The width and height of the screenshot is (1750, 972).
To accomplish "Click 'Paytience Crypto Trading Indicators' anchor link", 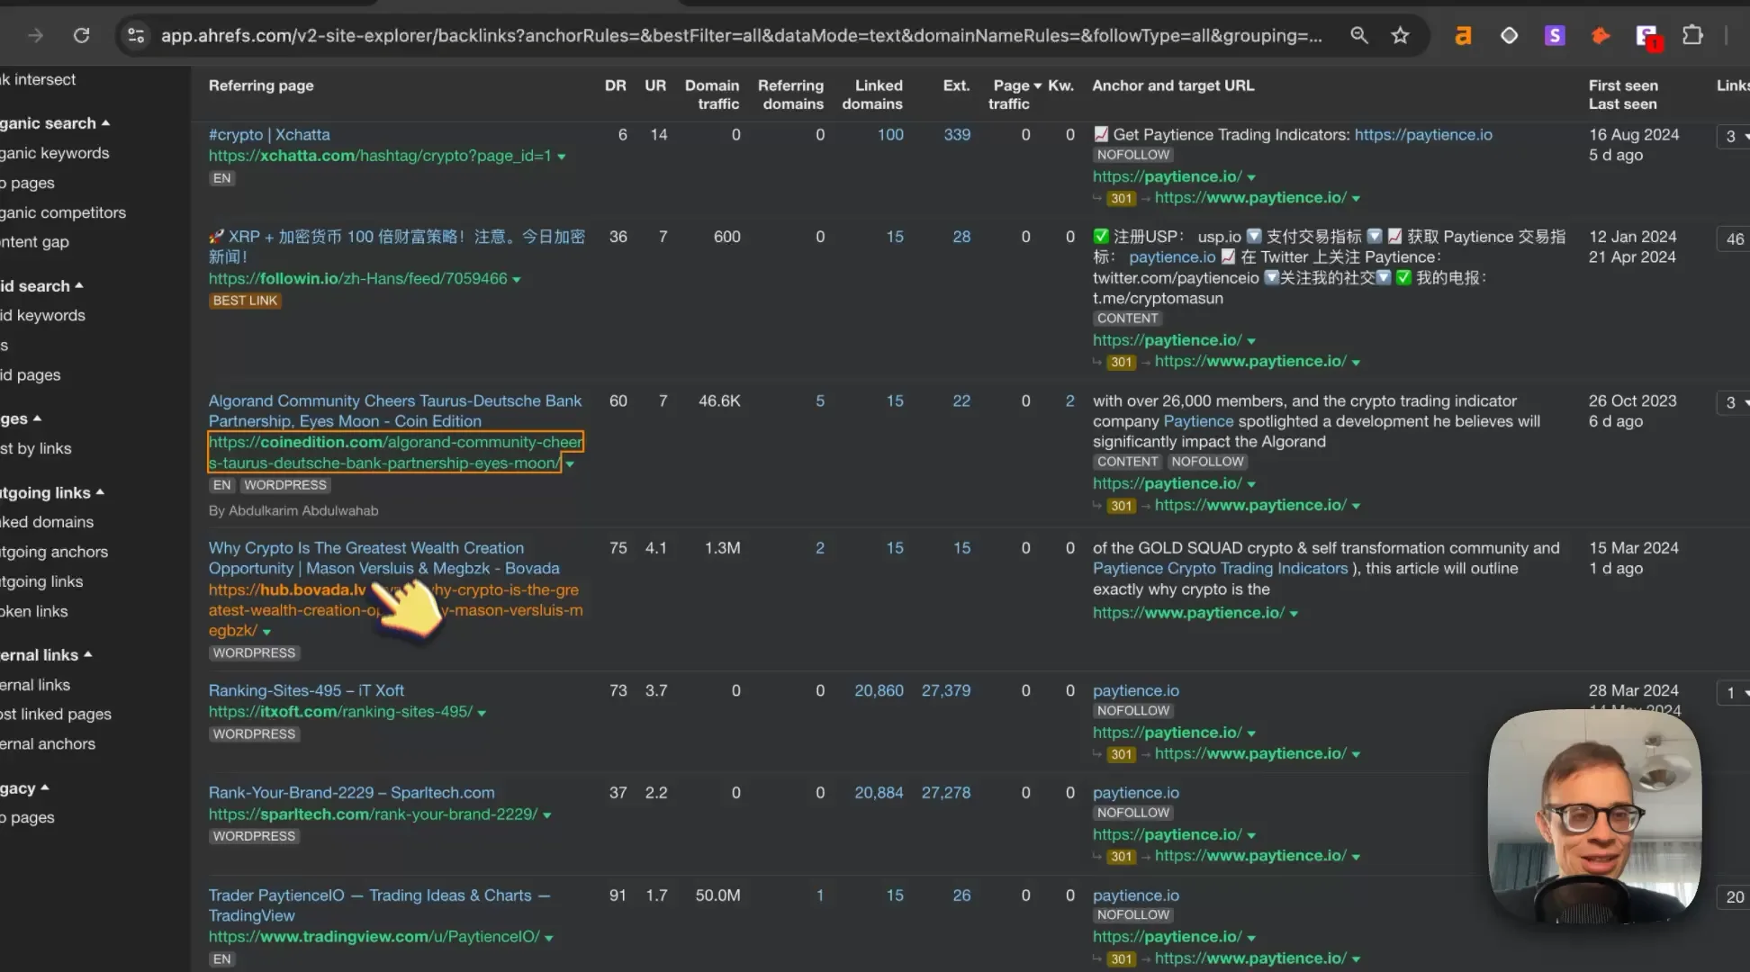I will pyautogui.click(x=1220, y=569).
